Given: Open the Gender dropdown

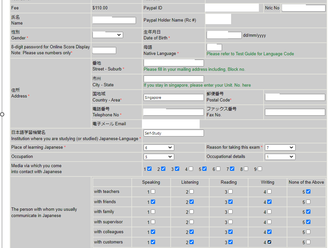Looking at the screenshot, I should 108,35.
